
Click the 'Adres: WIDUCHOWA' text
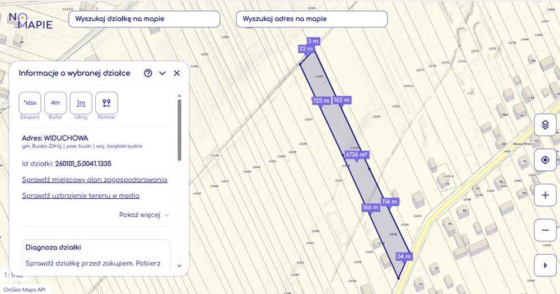55,138
